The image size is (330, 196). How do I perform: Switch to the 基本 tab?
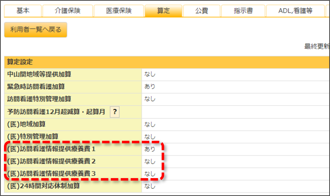[x=23, y=11]
